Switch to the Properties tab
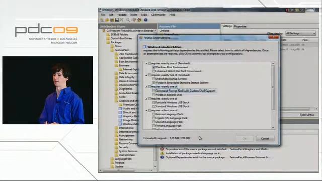The height and width of the screenshot is (181, 322). click(240, 26)
